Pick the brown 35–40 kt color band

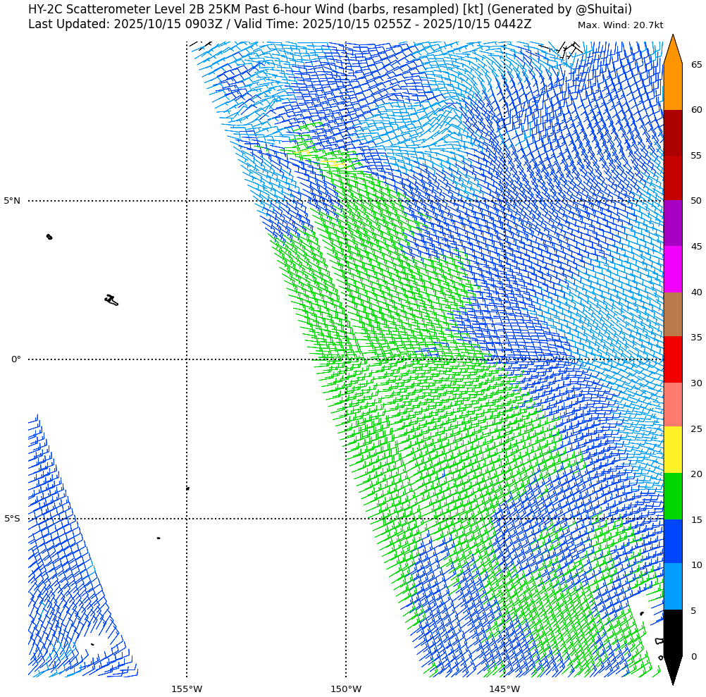pos(673,314)
